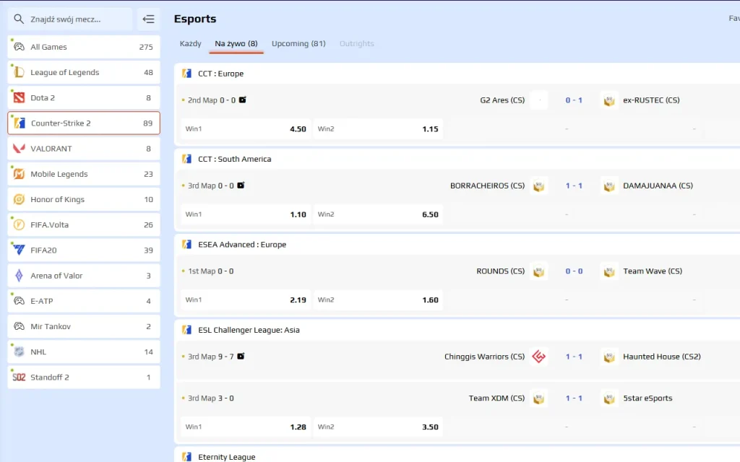This screenshot has width=740, height=462.
Task: Click the G2 Ares versus ex-RUSTEC 0 - 1 score
Action: pos(574,100)
